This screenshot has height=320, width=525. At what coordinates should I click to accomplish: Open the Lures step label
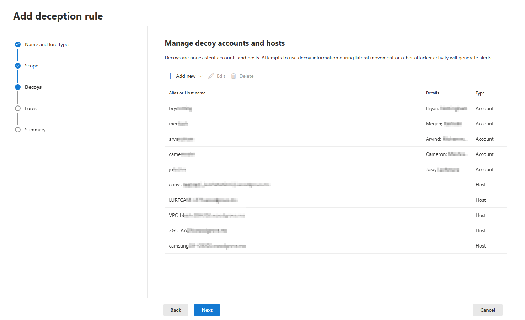[x=31, y=108]
